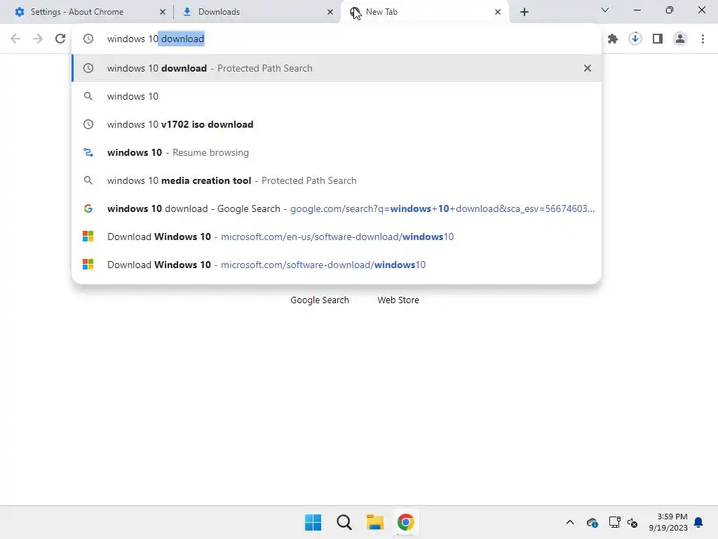This screenshot has width=718, height=539.
Task: Reload the page with refresh icon
Action: point(60,39)
